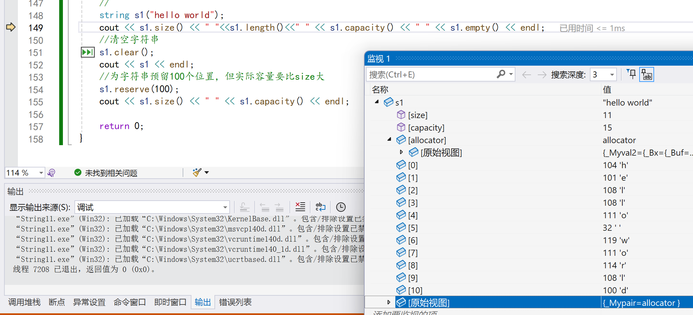Click the yellow current-statement arrow at line 149
693x315 pixels.
pyautogui.click(x=11, y=27)
